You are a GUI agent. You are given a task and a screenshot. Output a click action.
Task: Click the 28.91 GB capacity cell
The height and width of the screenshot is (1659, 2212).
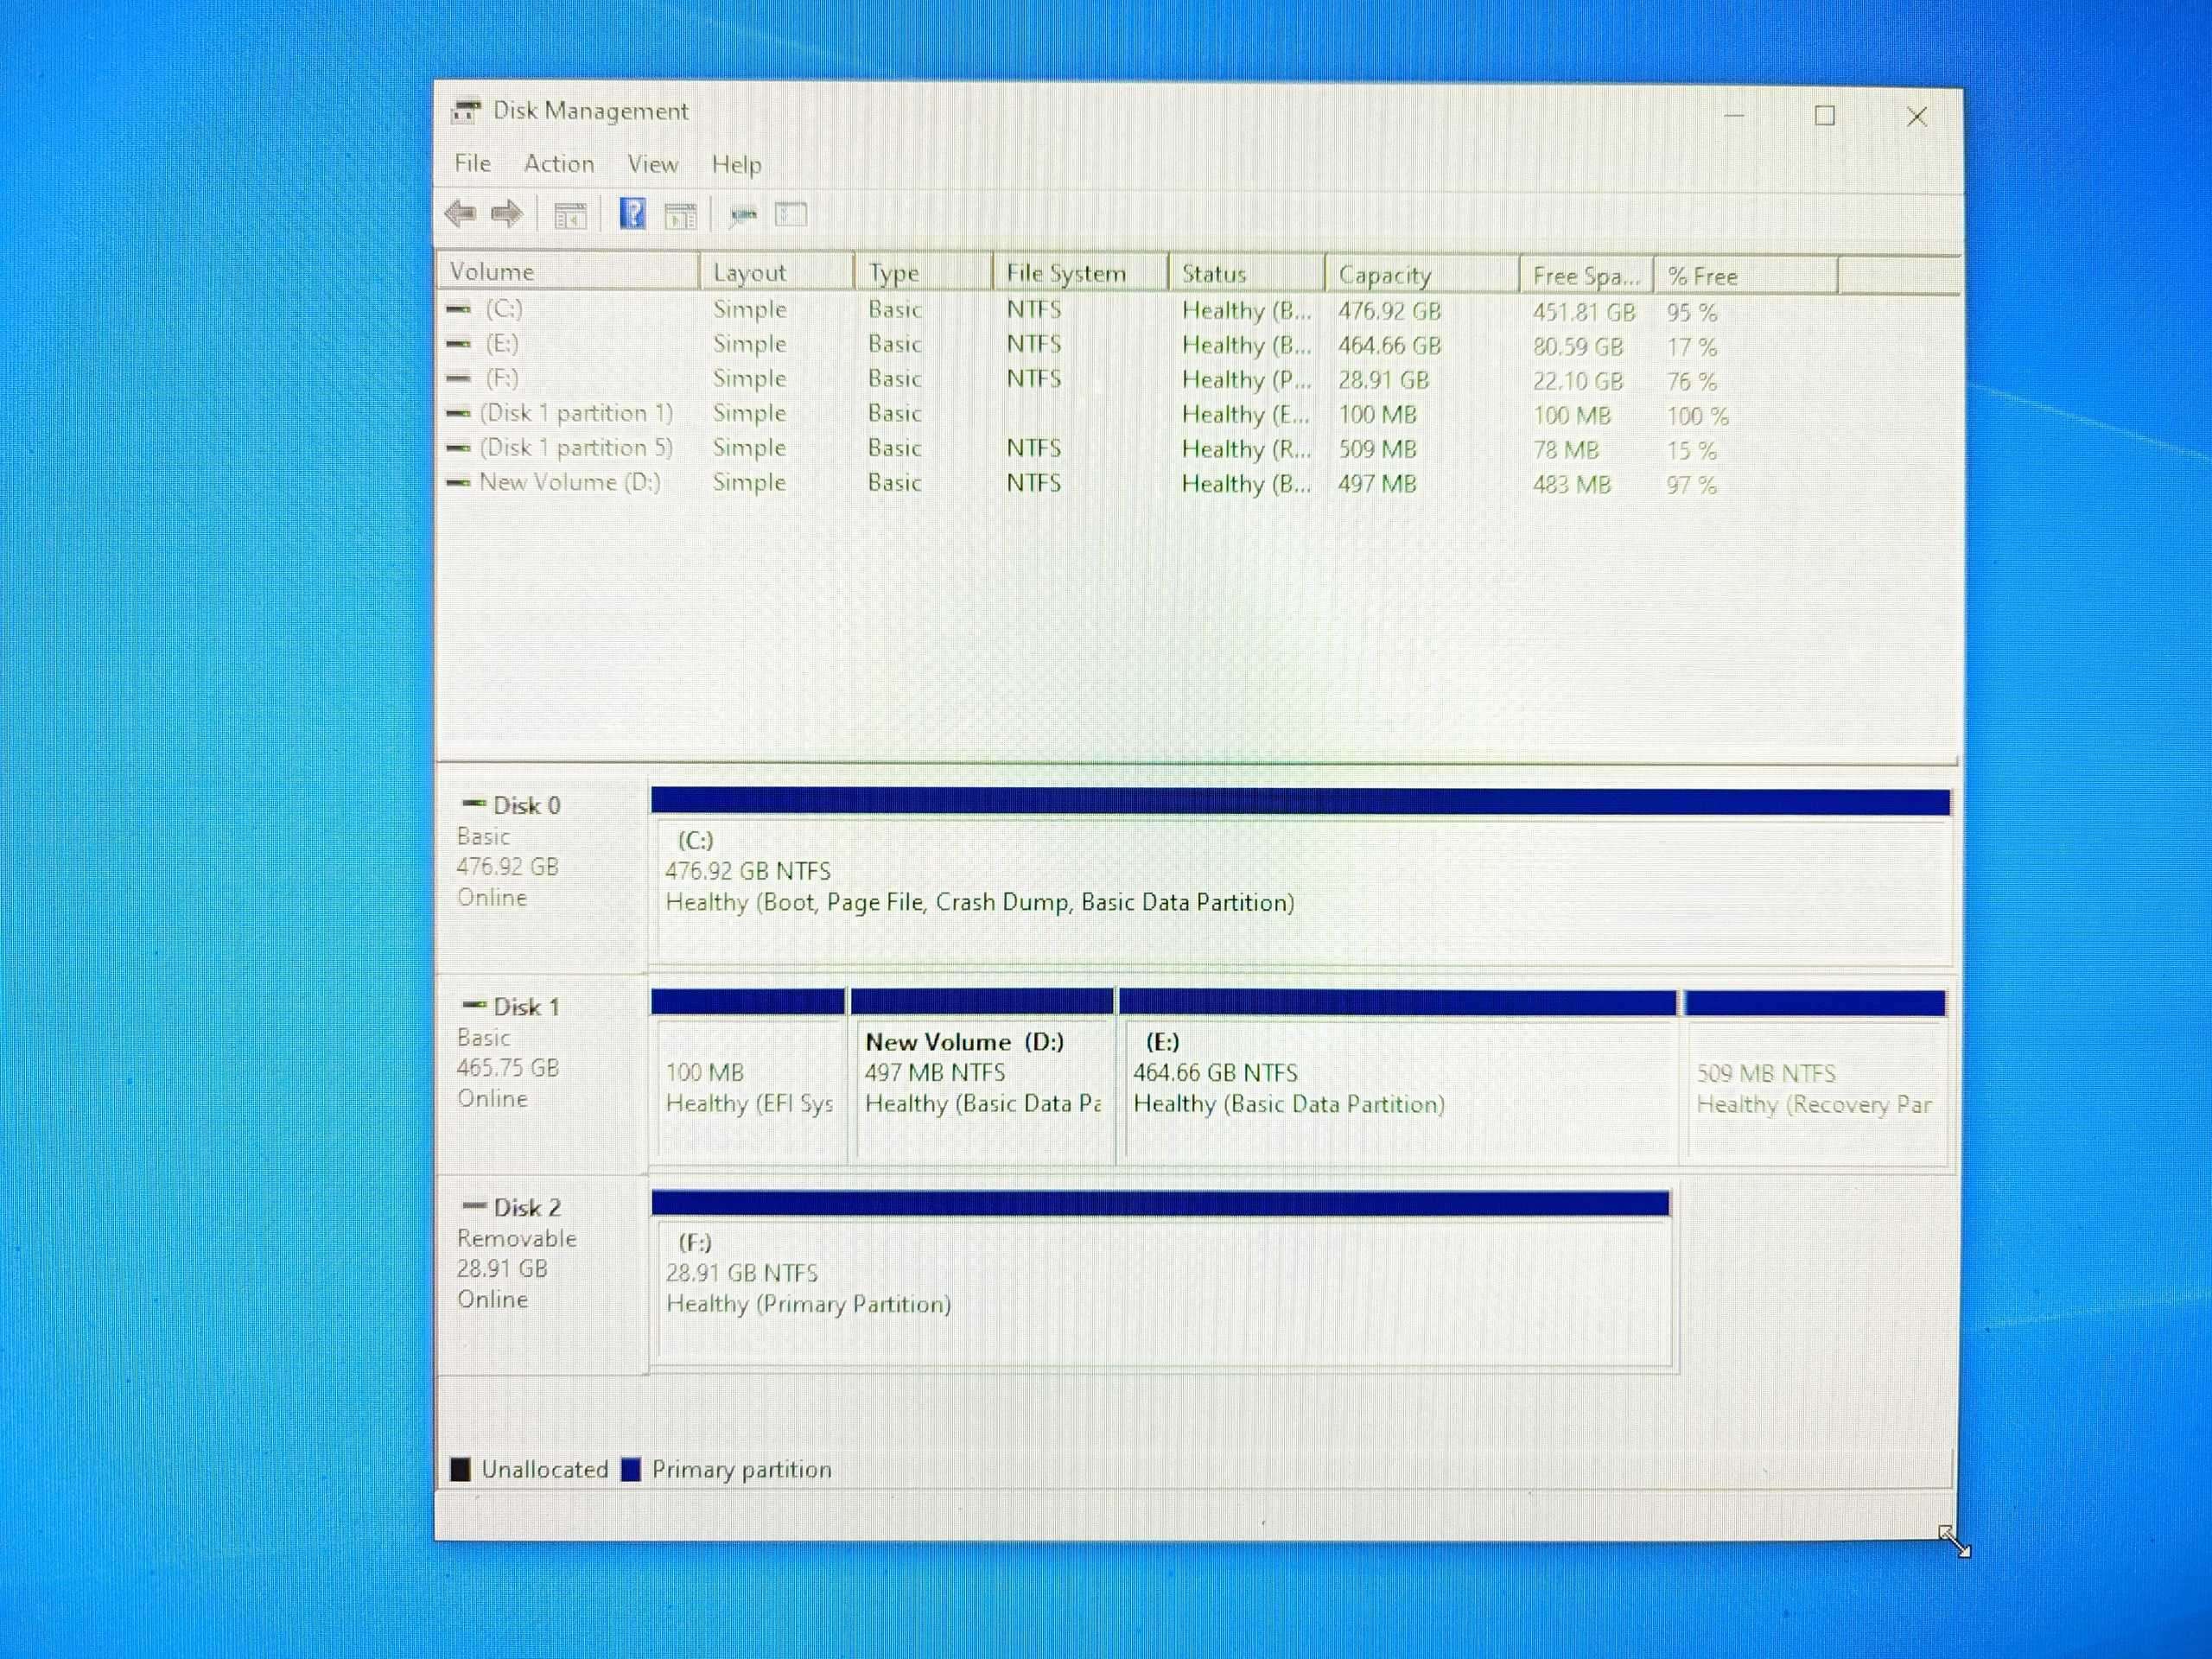[x=1383, y=381]
